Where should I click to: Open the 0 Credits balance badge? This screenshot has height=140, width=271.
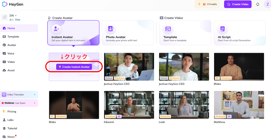(x=207, y=4)
